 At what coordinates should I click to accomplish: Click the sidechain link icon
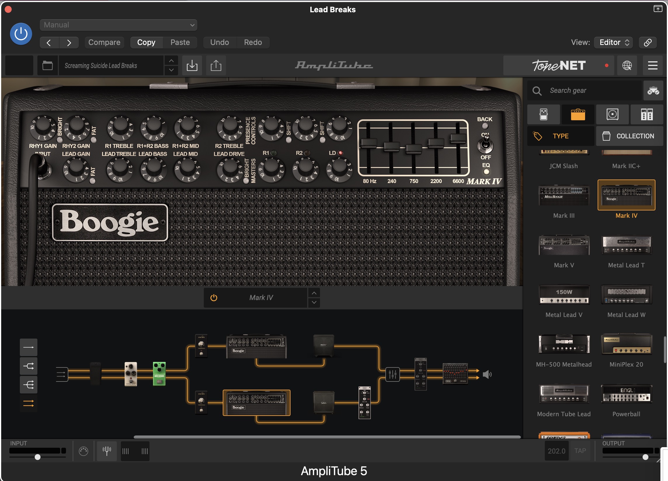(x=648, y=43)
